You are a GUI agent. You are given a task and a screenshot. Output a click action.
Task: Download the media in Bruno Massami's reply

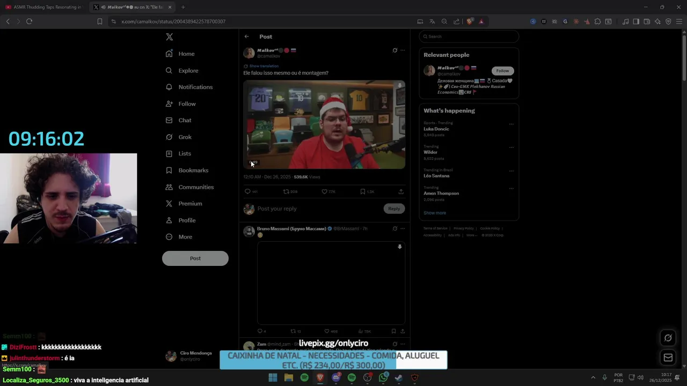pos(399,247)
